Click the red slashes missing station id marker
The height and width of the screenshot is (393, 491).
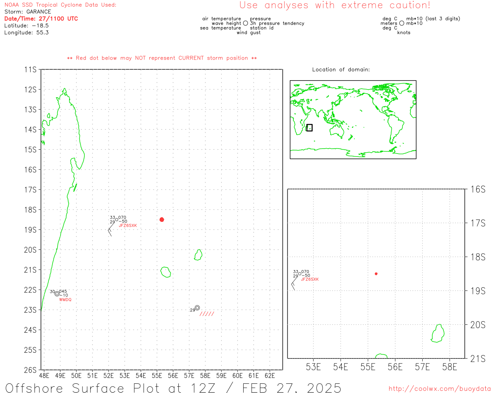point(207,314)
